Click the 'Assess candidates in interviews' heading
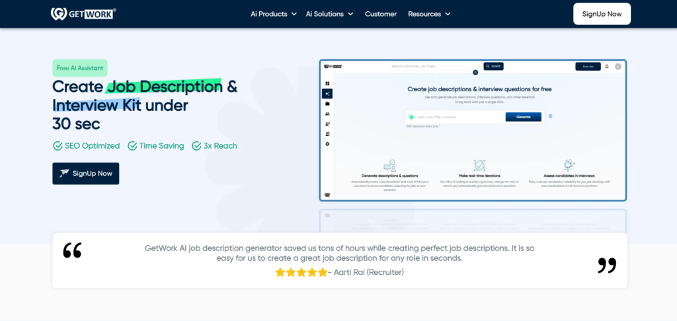The height and width of the screenshot is (321, 677). (x=569, y=176)
